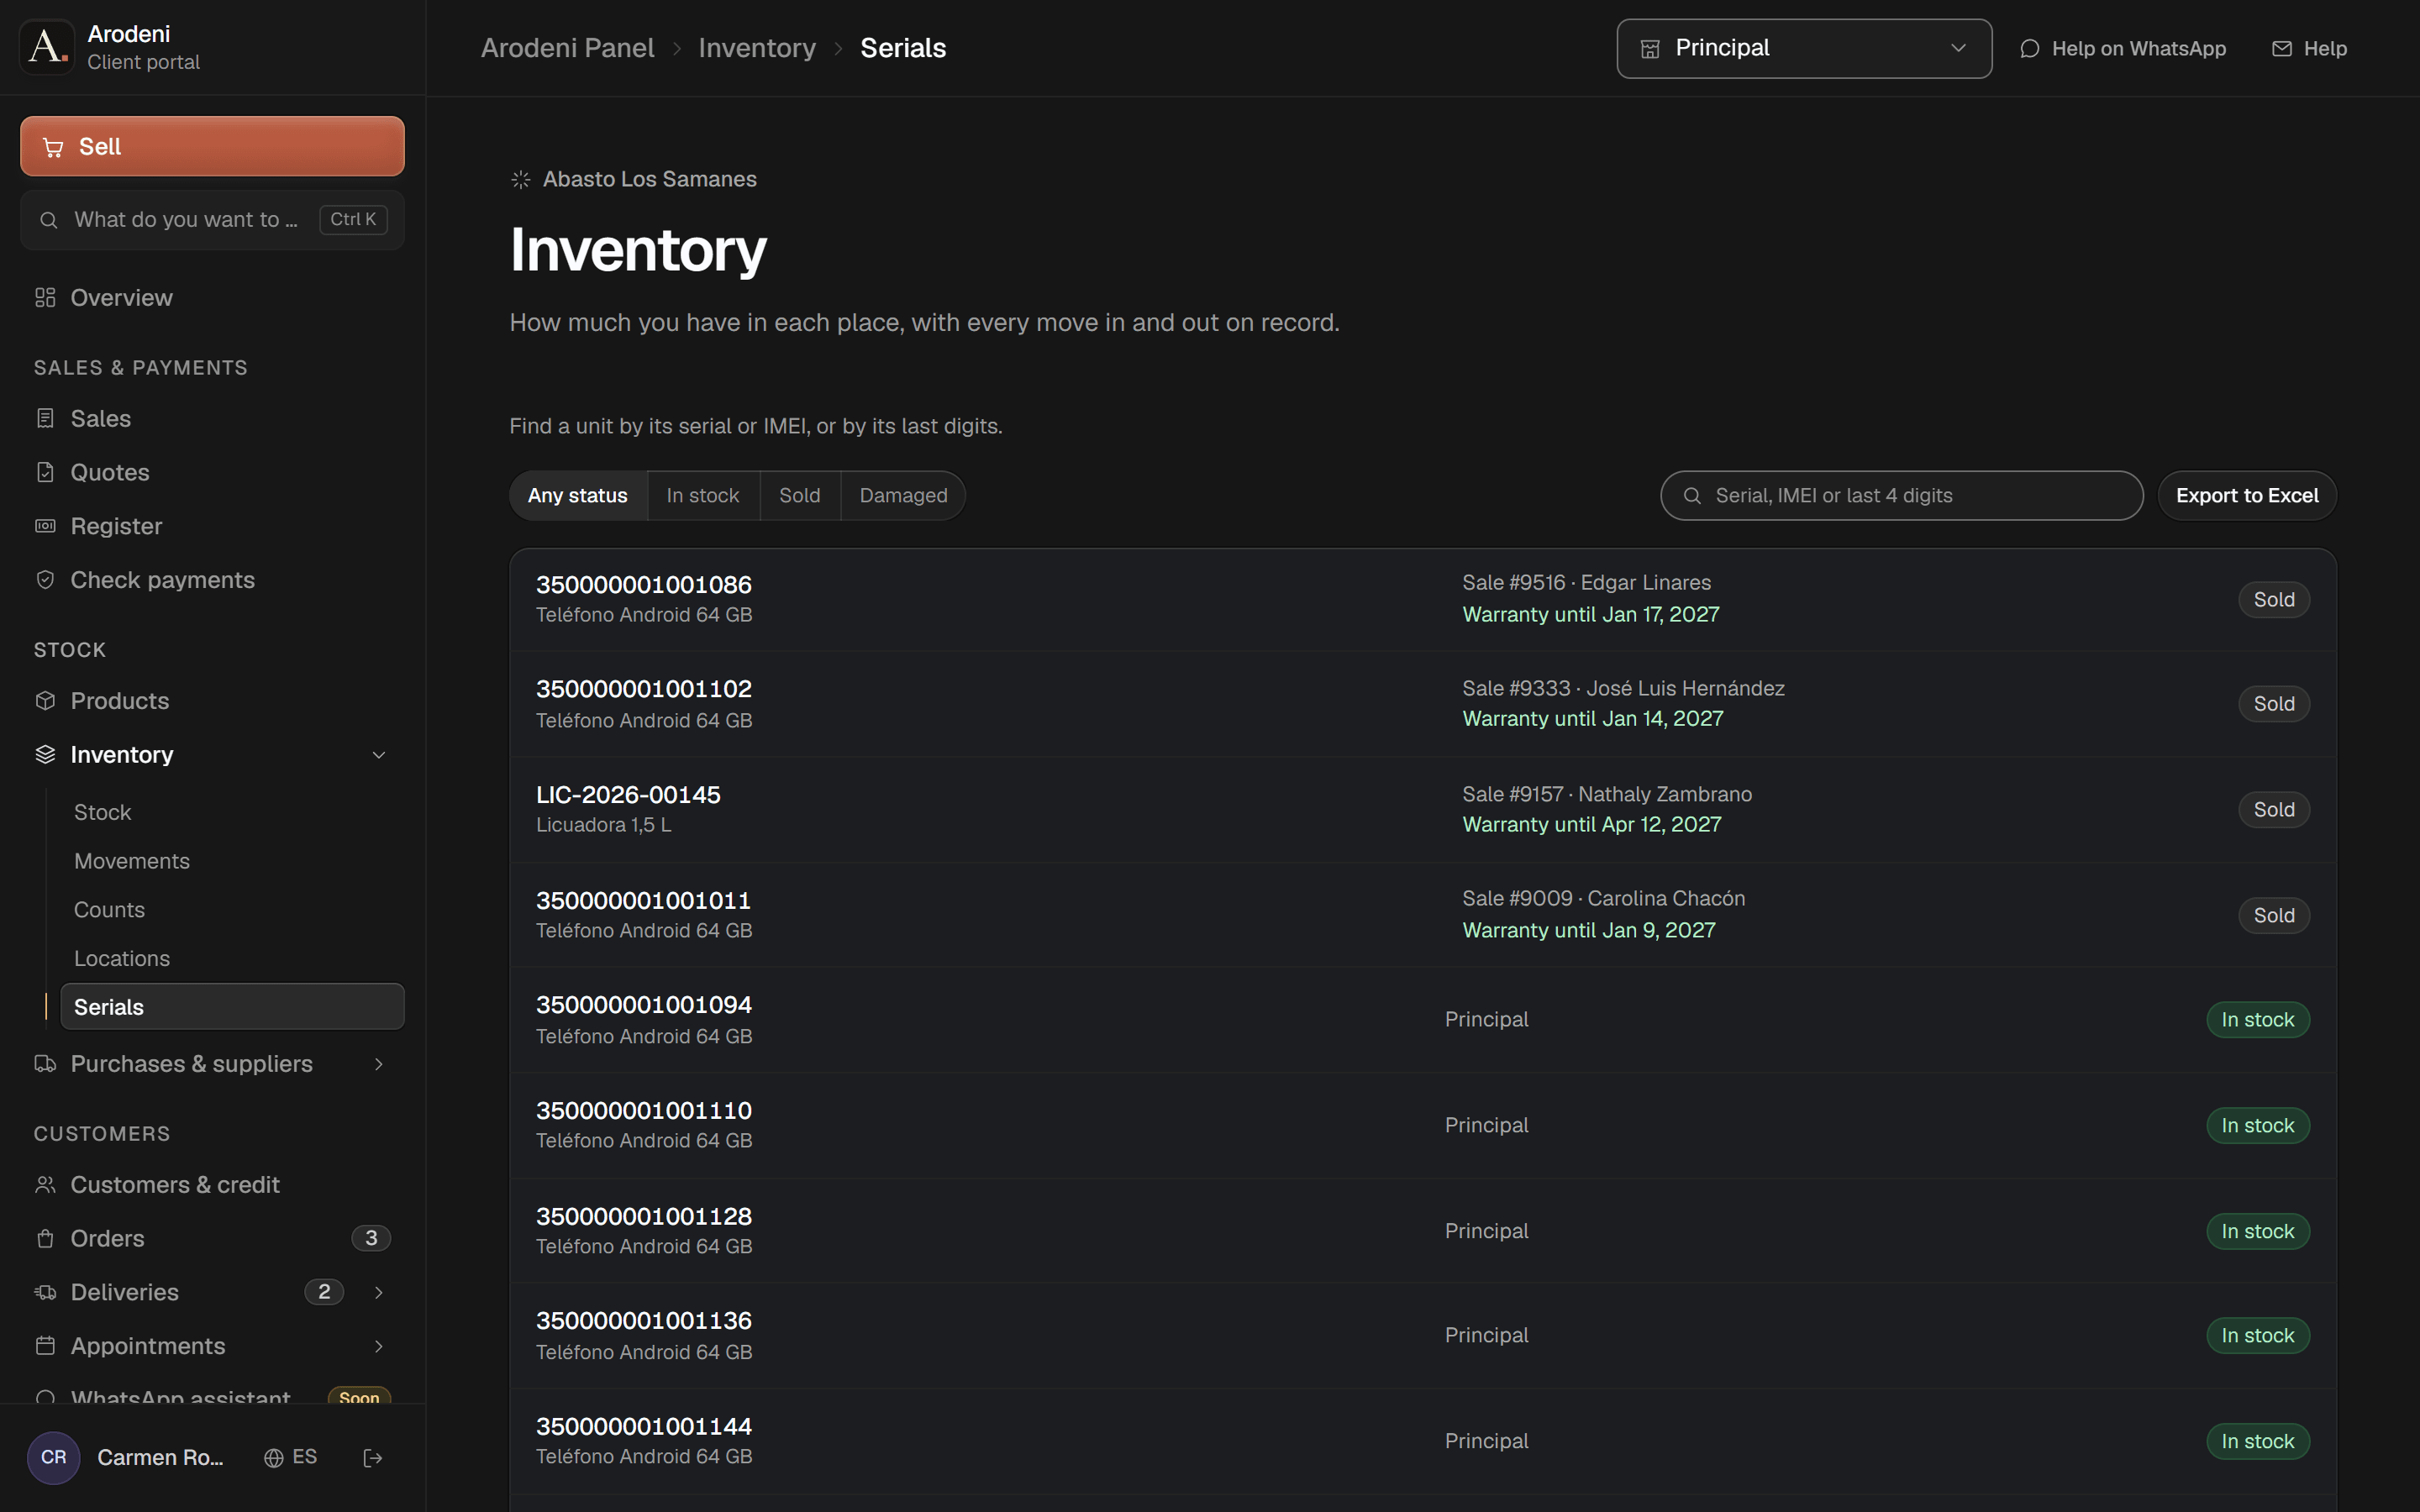
Task: Collapse the Inventory submenu chevron
Action: [379, 755]
